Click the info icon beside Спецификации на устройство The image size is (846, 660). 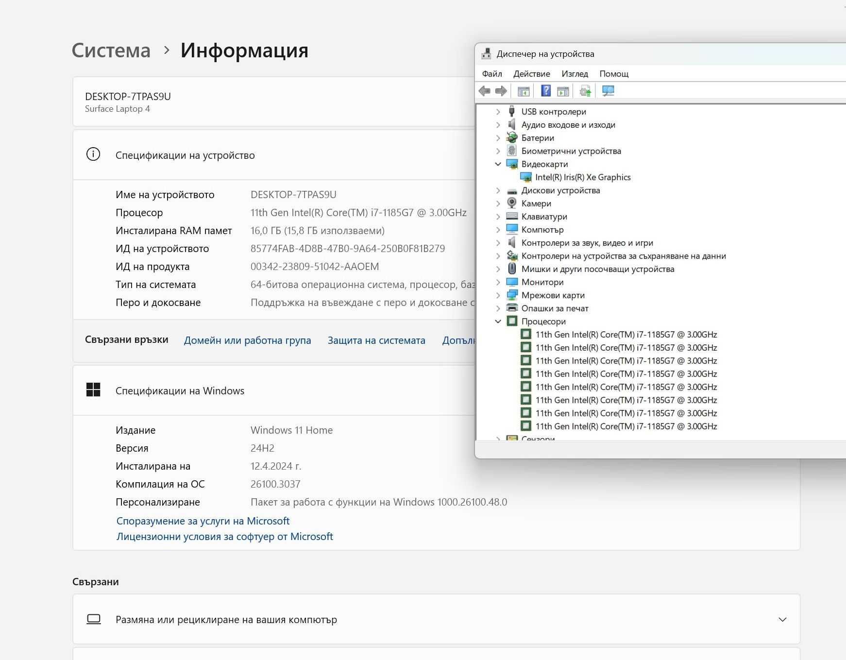[x=93, y=154]
